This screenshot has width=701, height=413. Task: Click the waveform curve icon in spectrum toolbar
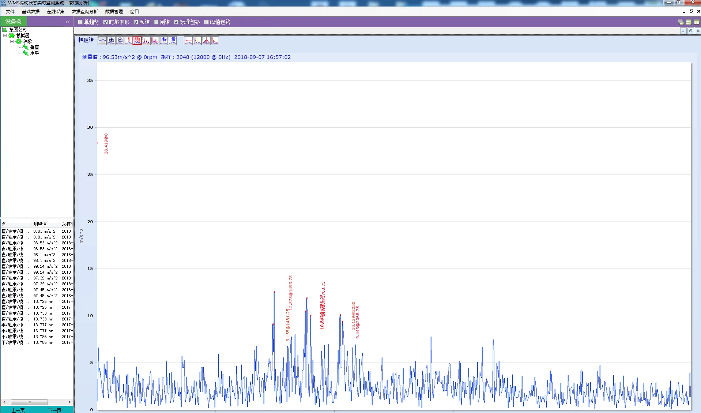pyautogui.click(x=102, y=41)
